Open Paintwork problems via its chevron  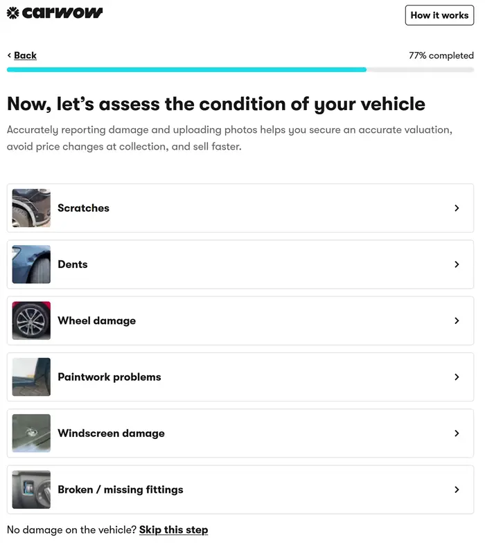click(x=457, y=377)
